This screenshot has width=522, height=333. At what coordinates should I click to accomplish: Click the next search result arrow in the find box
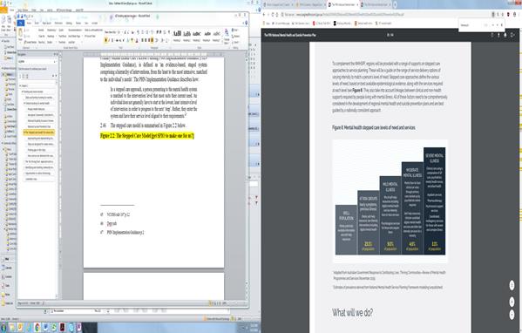point(497,25)
